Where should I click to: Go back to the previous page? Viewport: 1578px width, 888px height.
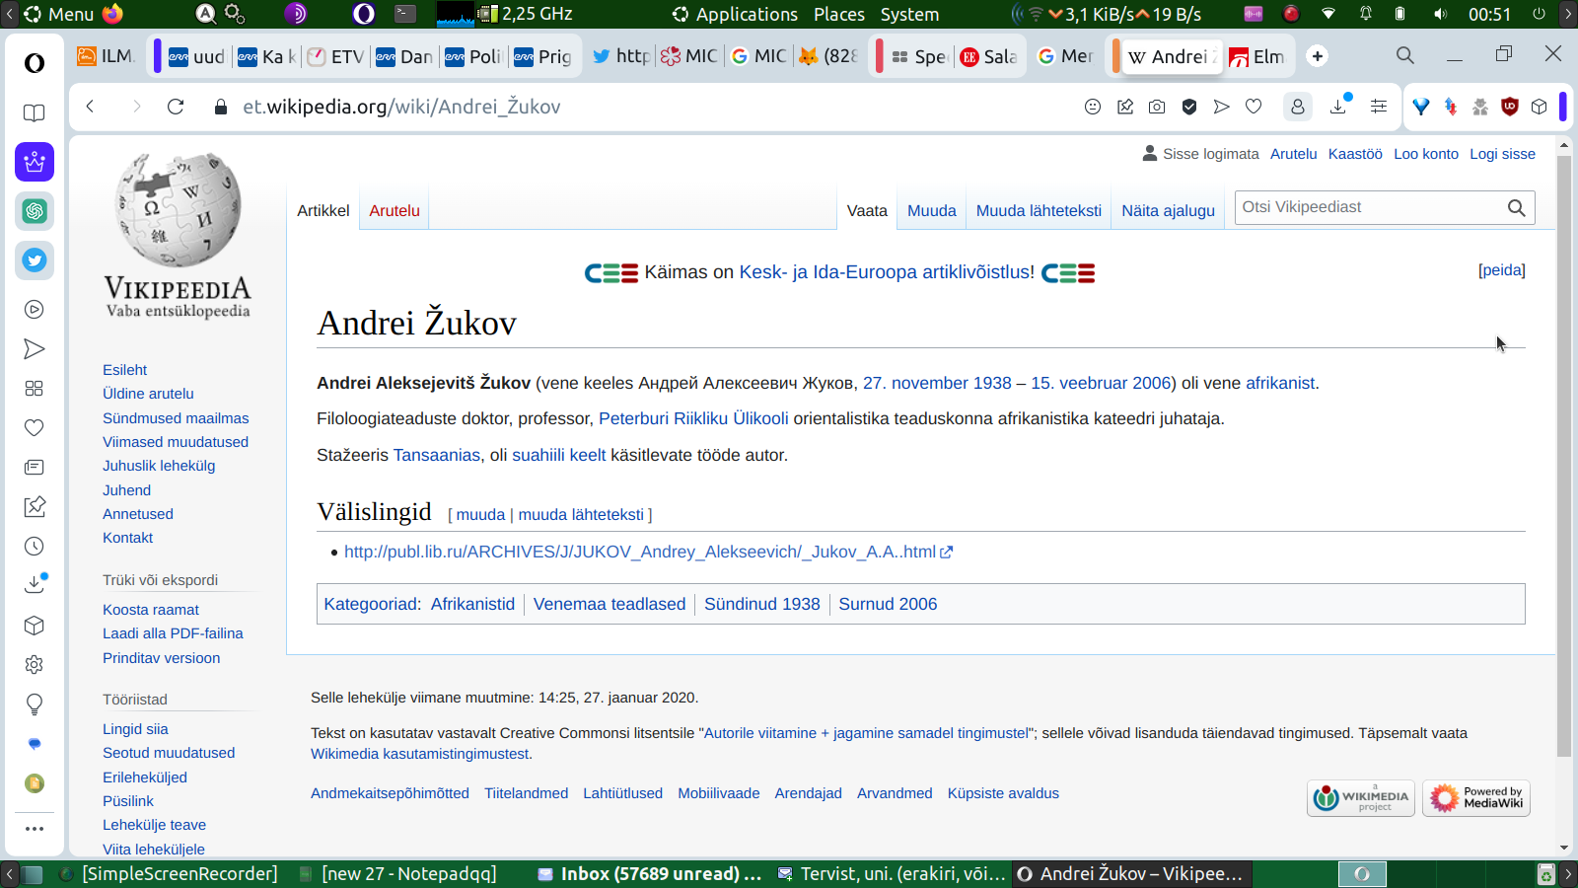(90, 107)
